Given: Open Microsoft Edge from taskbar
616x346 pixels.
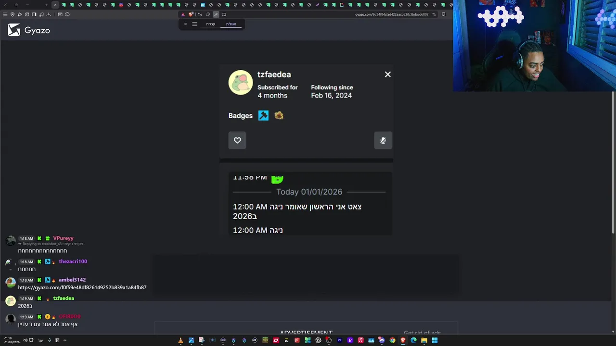Looking at the screenshot, I should (x=413, y=340).
